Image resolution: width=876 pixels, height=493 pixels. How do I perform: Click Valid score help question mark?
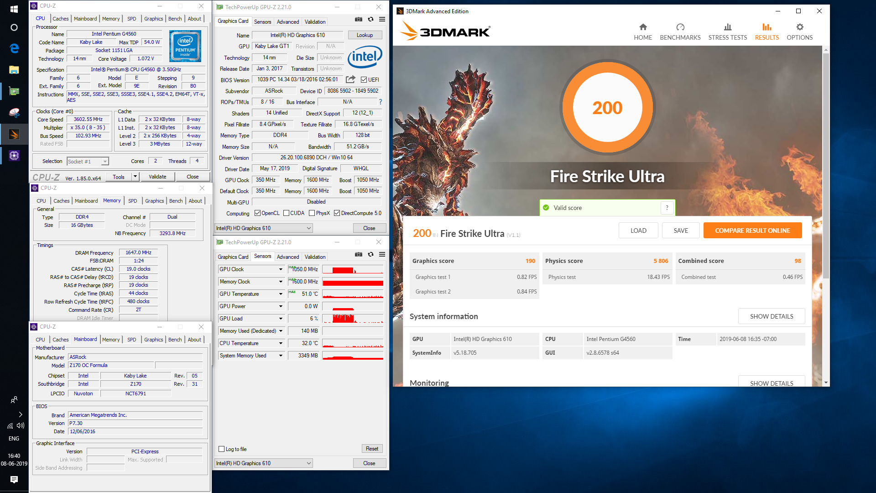[x=667, y=208]
